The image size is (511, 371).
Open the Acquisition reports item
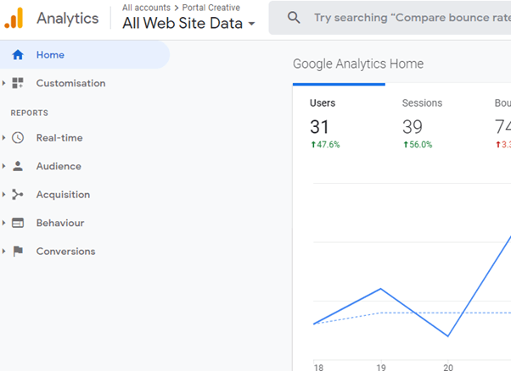[63, 195]
